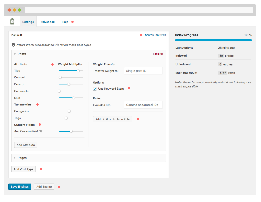The width and height of the screenshot is (261, 202).
Task: Click the Exclude link in Posts
Action: point(158,54)
